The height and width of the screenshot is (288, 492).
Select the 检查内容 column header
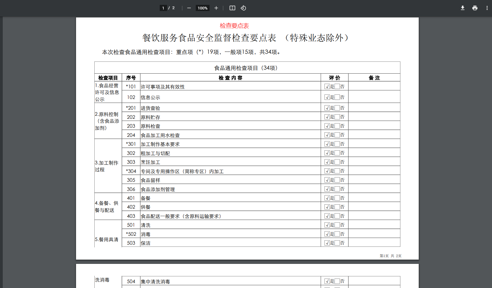tap(230, 78)
